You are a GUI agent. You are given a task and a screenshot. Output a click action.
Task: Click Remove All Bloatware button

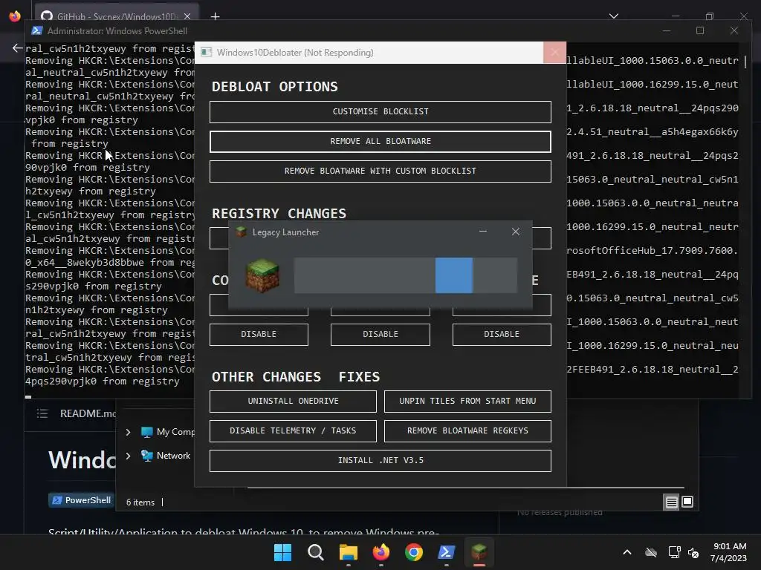coord(380,142)
